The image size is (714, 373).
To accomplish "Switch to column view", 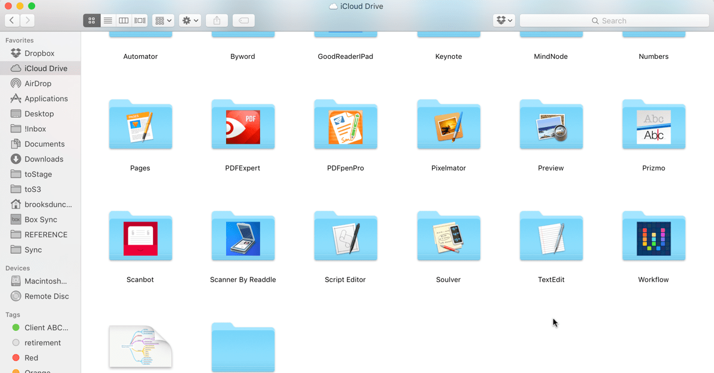I will 124,20.
